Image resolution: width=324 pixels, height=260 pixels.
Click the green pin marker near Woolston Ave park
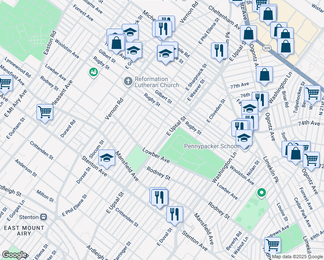point(261,193)
